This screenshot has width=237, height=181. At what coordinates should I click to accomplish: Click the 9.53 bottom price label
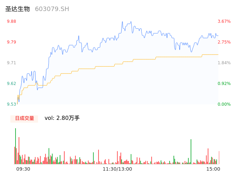click(11, 104)
